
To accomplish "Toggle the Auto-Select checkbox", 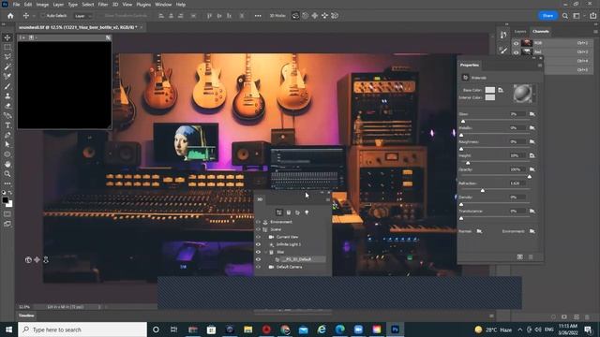I will (x=43, y=16).
